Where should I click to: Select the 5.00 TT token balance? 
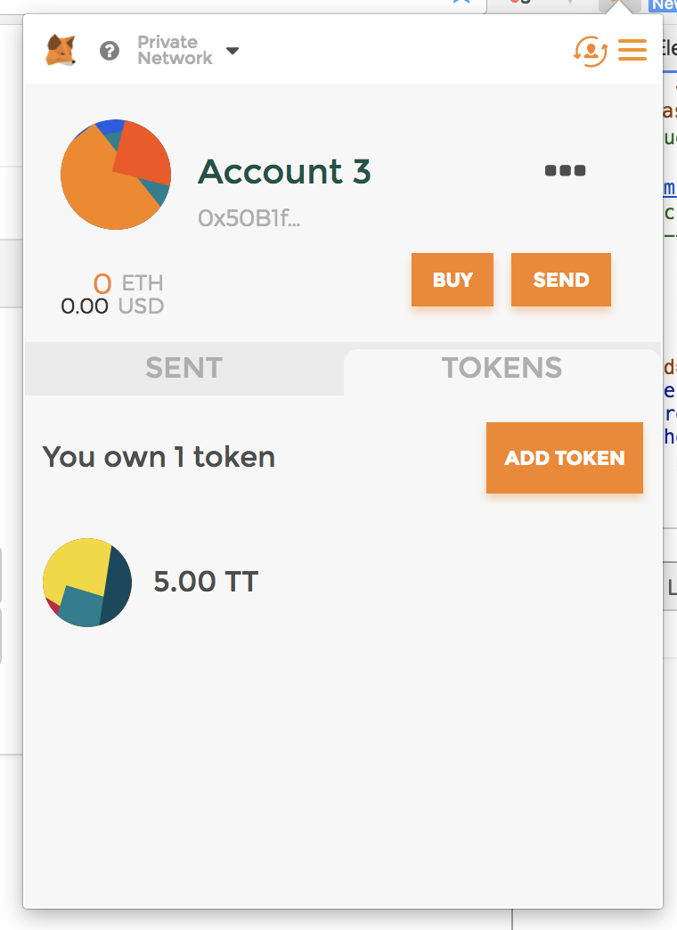pos(206,582)
